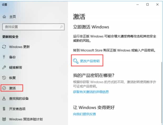
Task: Open 开发者选项 in the sidebar
Action: click(17, 109)
